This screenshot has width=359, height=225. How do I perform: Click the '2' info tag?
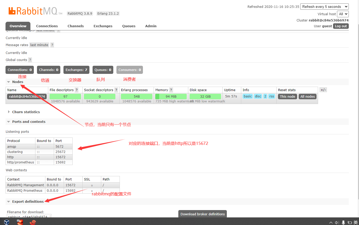(x=265, y=96)
